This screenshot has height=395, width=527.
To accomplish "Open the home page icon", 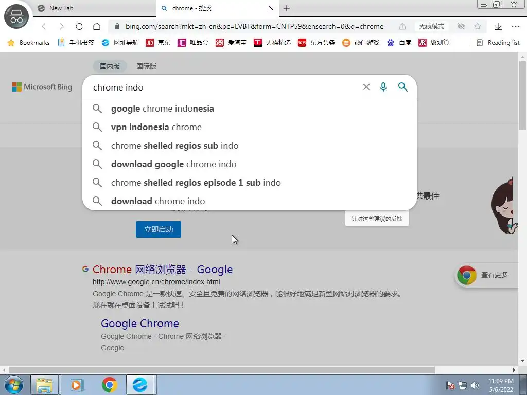I will (97, 26).
